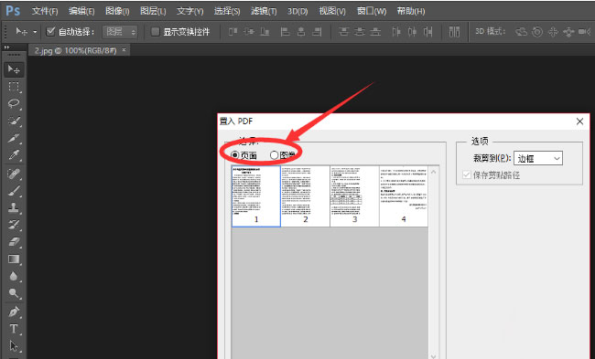Click distribute left edges icon
The width and height of the screenshot is (595, 359).
point(396,32)
